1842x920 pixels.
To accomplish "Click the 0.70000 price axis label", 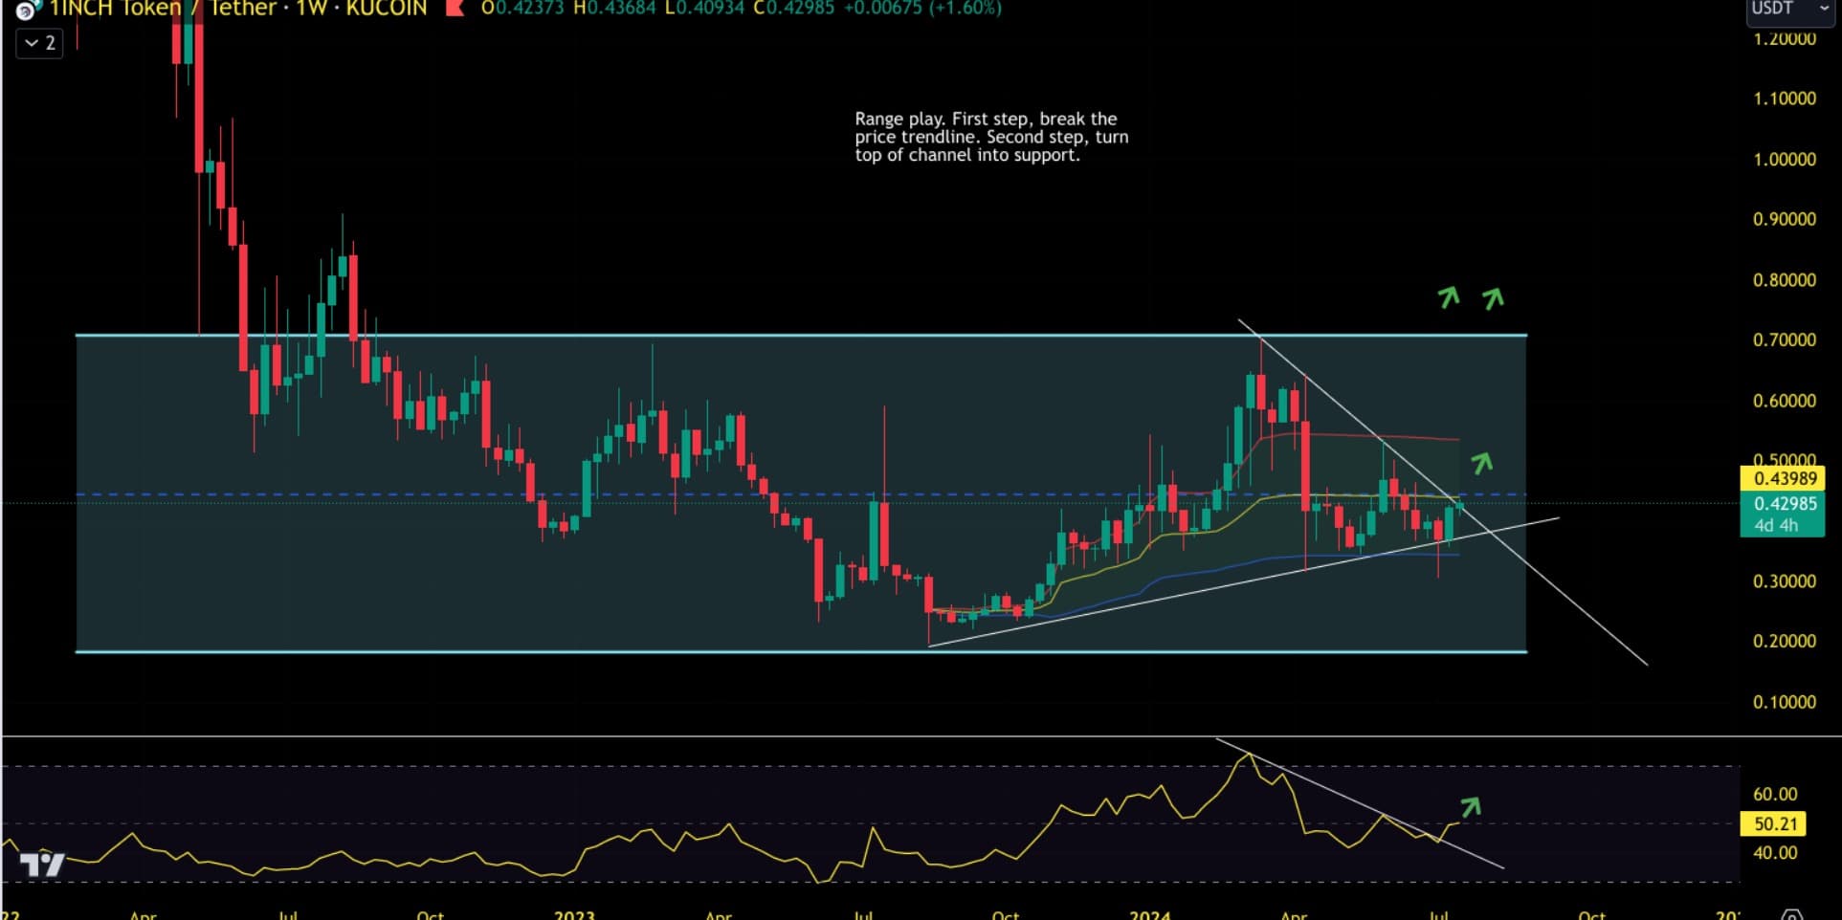I will [1785, 340].
